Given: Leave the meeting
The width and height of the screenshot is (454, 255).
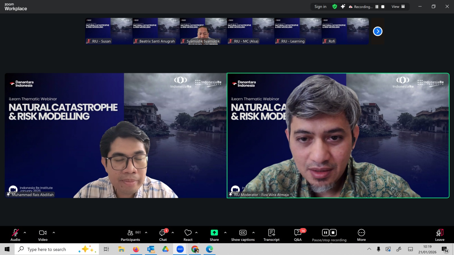Looking at the screenshot, I should coord(440,235).
